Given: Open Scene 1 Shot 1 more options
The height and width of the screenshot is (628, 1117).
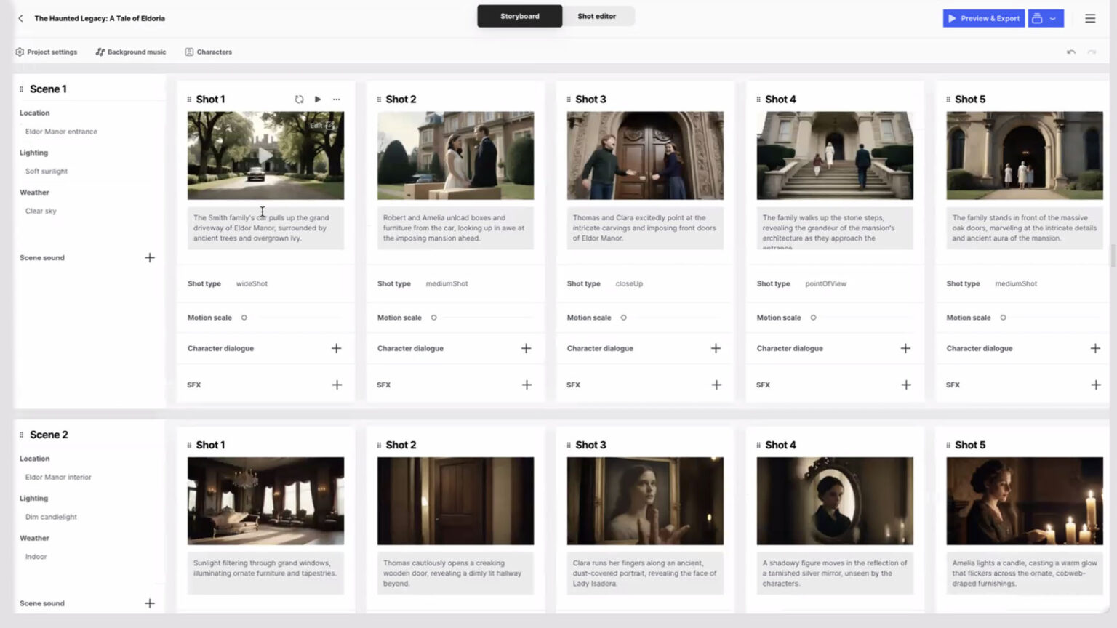Looking at the screenshot, I should (x=337, y=100).
